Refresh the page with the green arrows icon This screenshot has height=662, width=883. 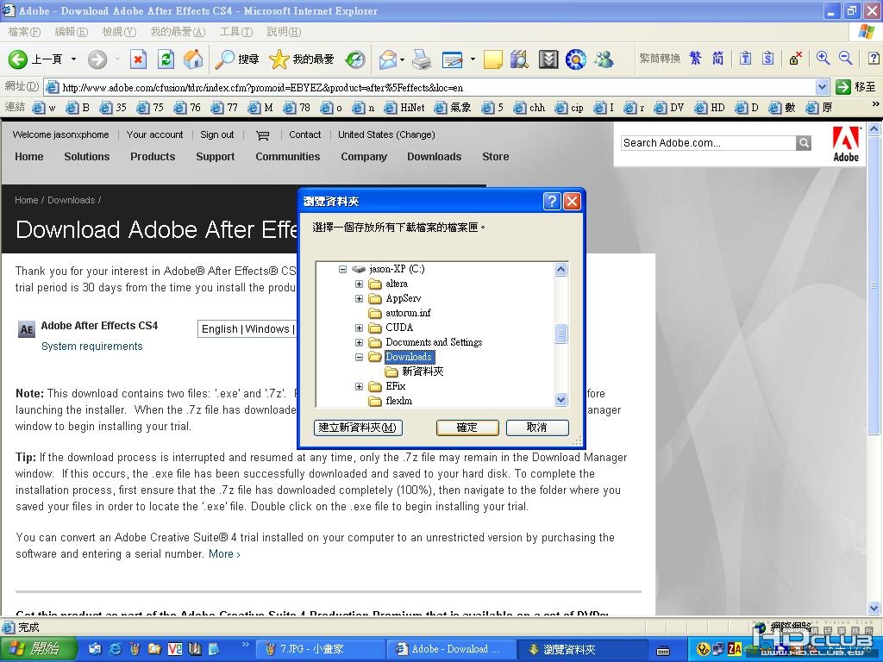[x=166, y=59]
